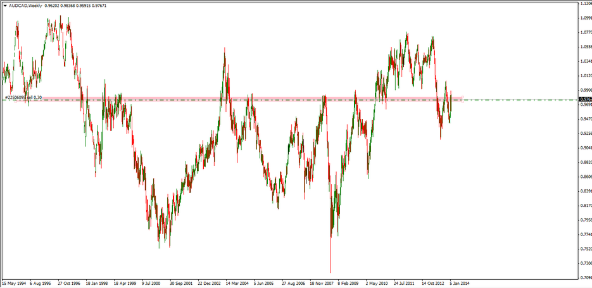The height and width of the screenshot is (288, 592).
Task: Click the right end of the pink zone
Action: tap(462, 99)
